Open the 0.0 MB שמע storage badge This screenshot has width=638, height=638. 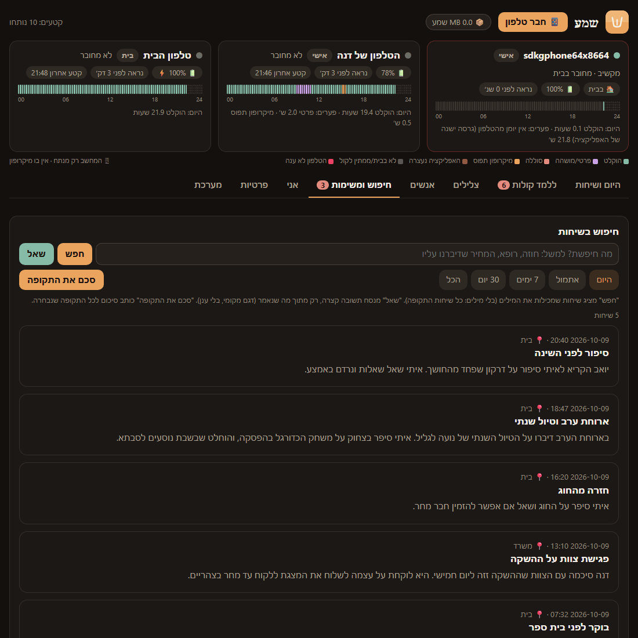[x=458, y=23]
